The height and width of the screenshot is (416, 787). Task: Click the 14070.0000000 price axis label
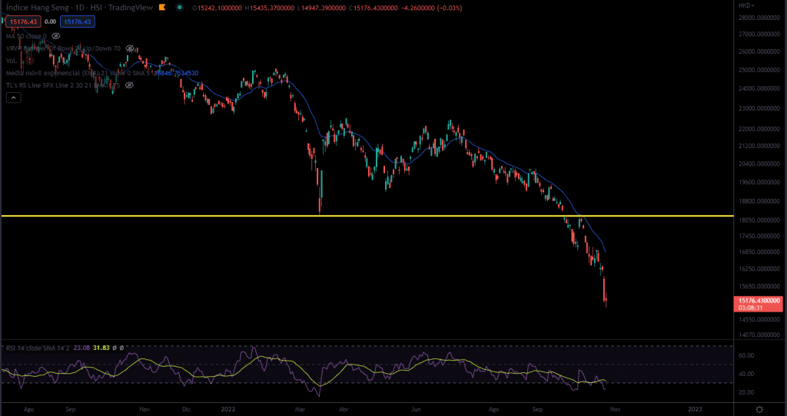pyautogui.click(x=759, y=335)
